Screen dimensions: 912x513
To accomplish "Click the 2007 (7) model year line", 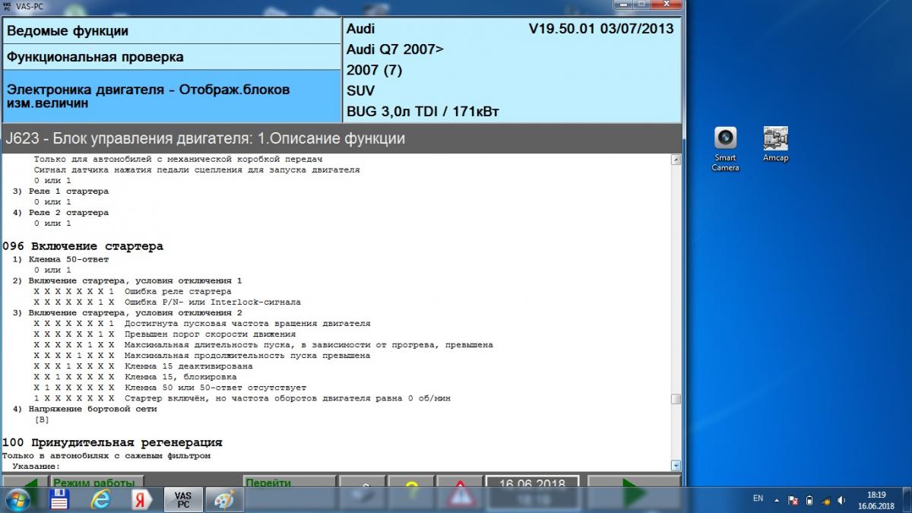I will pyautogui.click(x=375, y=70).
